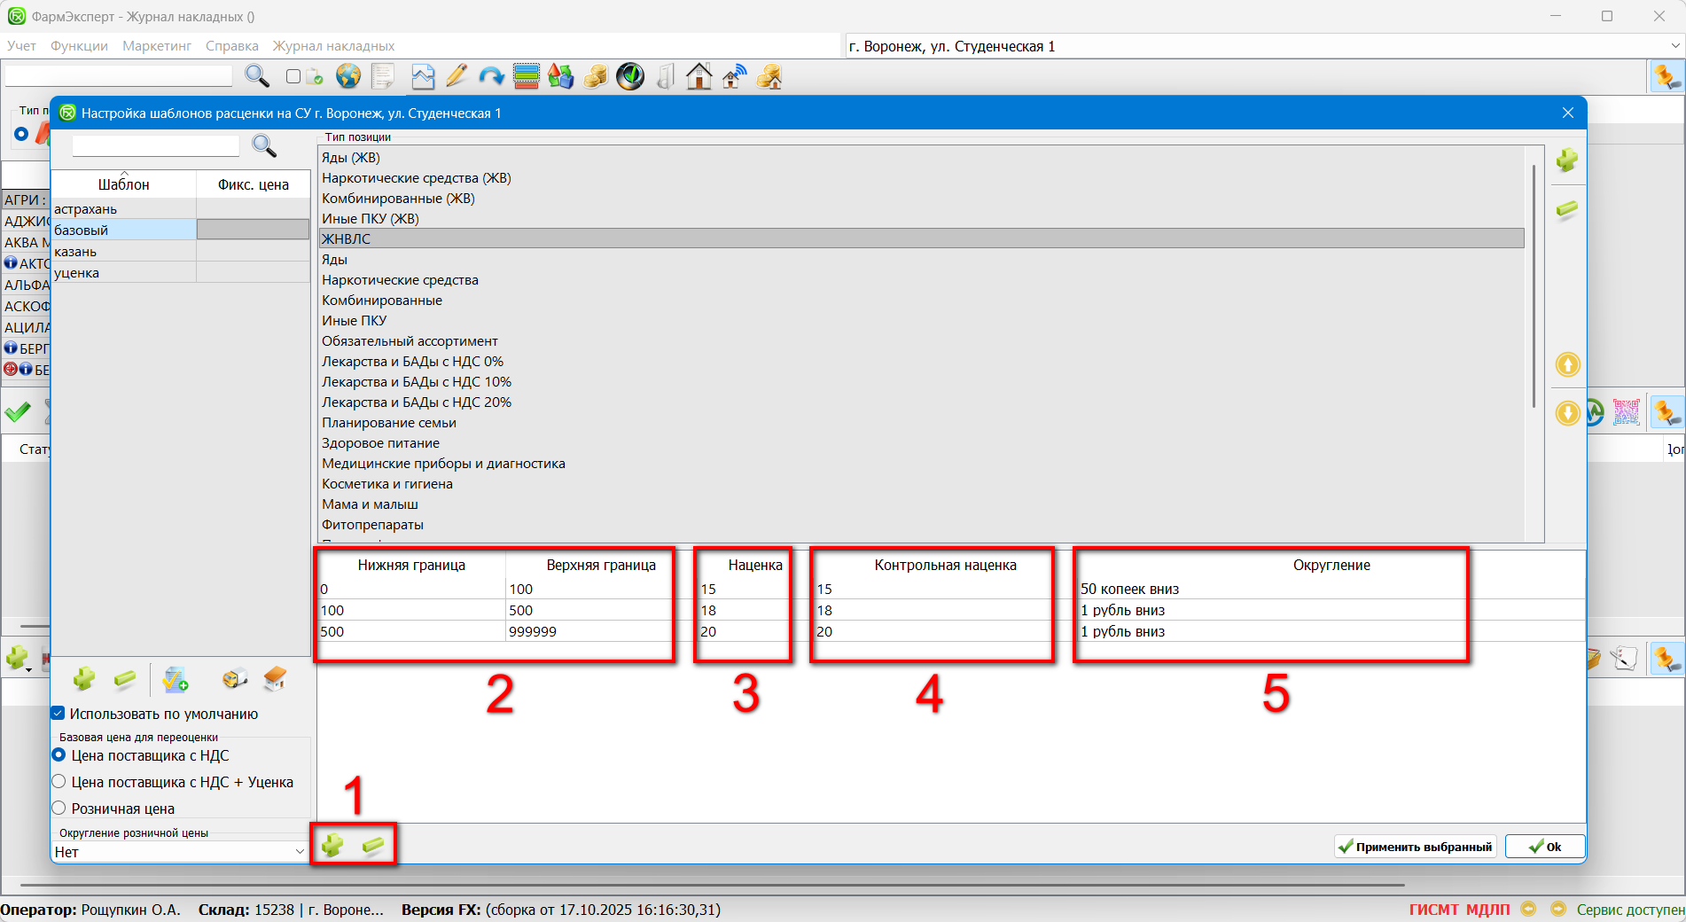1686x922 pixels.
Task: Add a position type with the top-right green plus
Action: coord(1567,160)
